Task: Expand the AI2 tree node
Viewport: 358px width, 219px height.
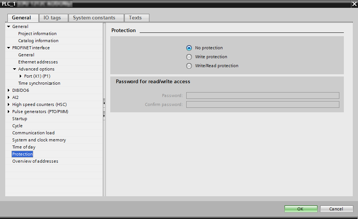Action: tap(9, 97)
